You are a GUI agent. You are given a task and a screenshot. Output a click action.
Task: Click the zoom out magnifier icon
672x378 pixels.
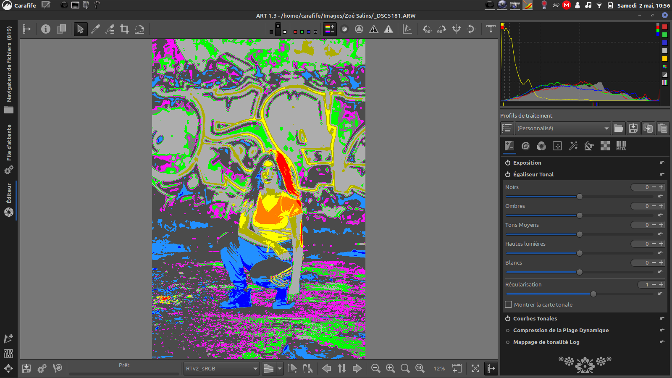376,368
